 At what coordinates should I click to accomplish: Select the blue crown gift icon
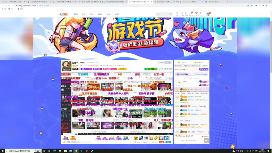126,138
